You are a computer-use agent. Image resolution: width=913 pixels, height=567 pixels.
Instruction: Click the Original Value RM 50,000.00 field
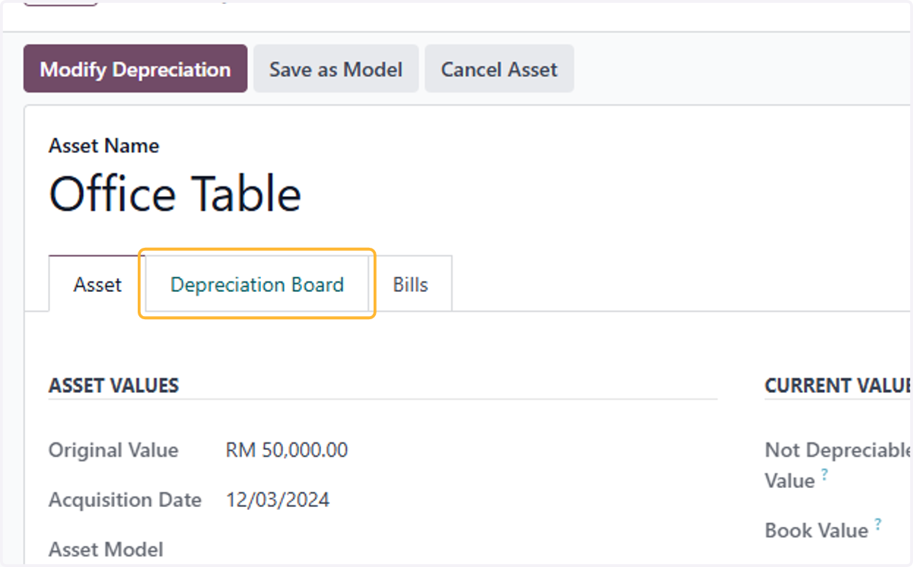(287, 450)
